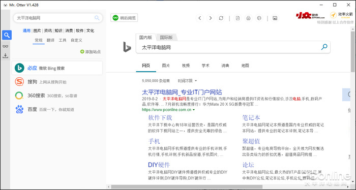Click the Bing search magnifier icon

pos(324,47)
